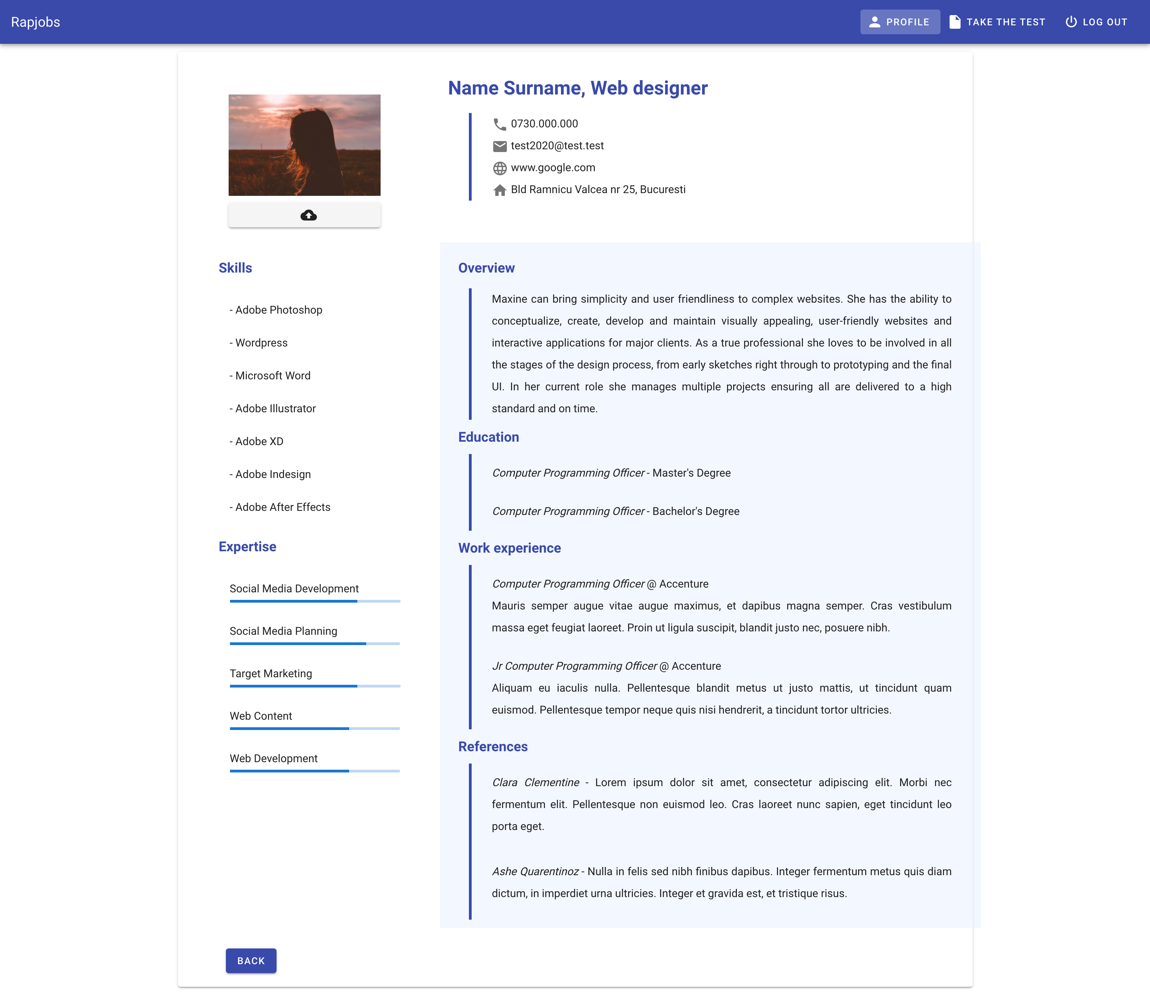Click the home address icon
1150x995 pixels.
tap(499, 190)
